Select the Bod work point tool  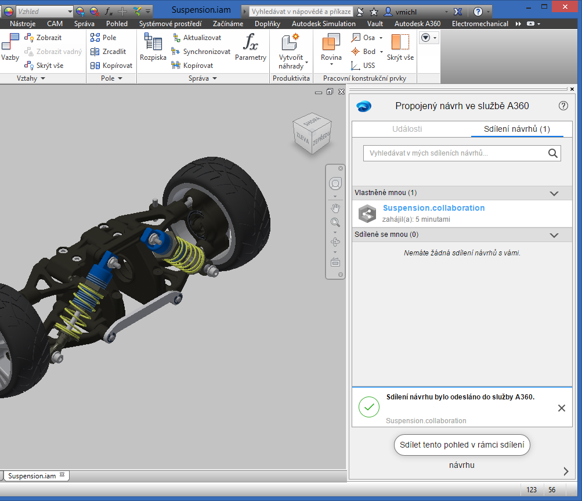364,52
